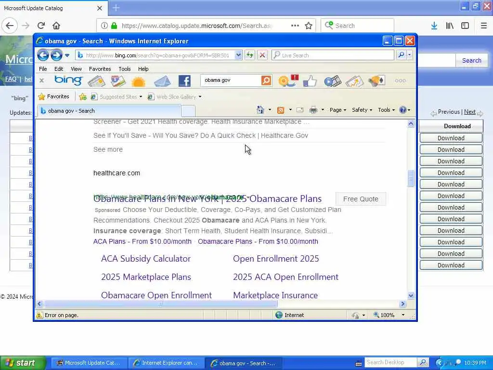Click the Free Quote button
The image size is (493, 370).
361,199
